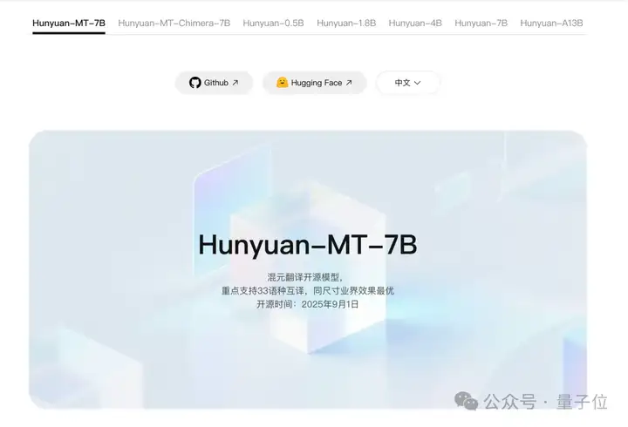Click the Hunyuan-MT-7B banner heading
This screenshot has height=427, width=628.
pos(308,245)
